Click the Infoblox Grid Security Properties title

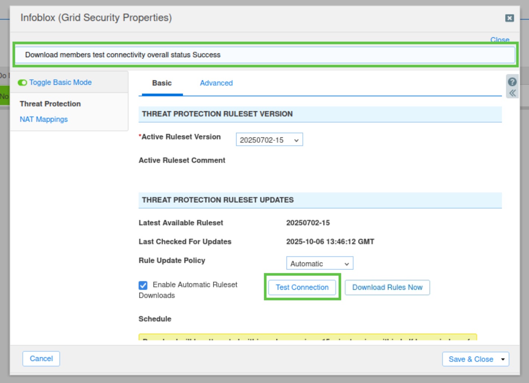coord(96,18)
